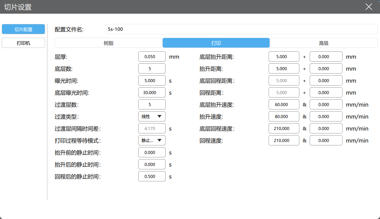The width and height of the screenshot is (380, 219).
Task: Click the 配置文件名 text field
Action: coord(241,29)
